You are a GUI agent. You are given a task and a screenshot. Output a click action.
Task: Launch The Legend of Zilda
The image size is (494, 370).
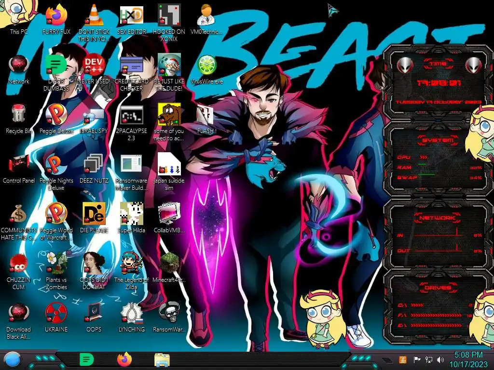tap(132, 271)
